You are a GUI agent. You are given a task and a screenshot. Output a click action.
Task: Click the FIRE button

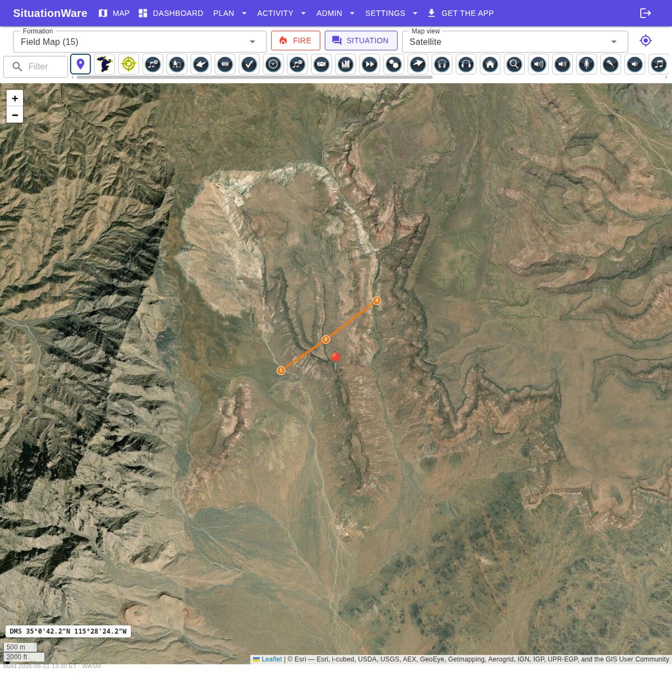coord(296,41)
